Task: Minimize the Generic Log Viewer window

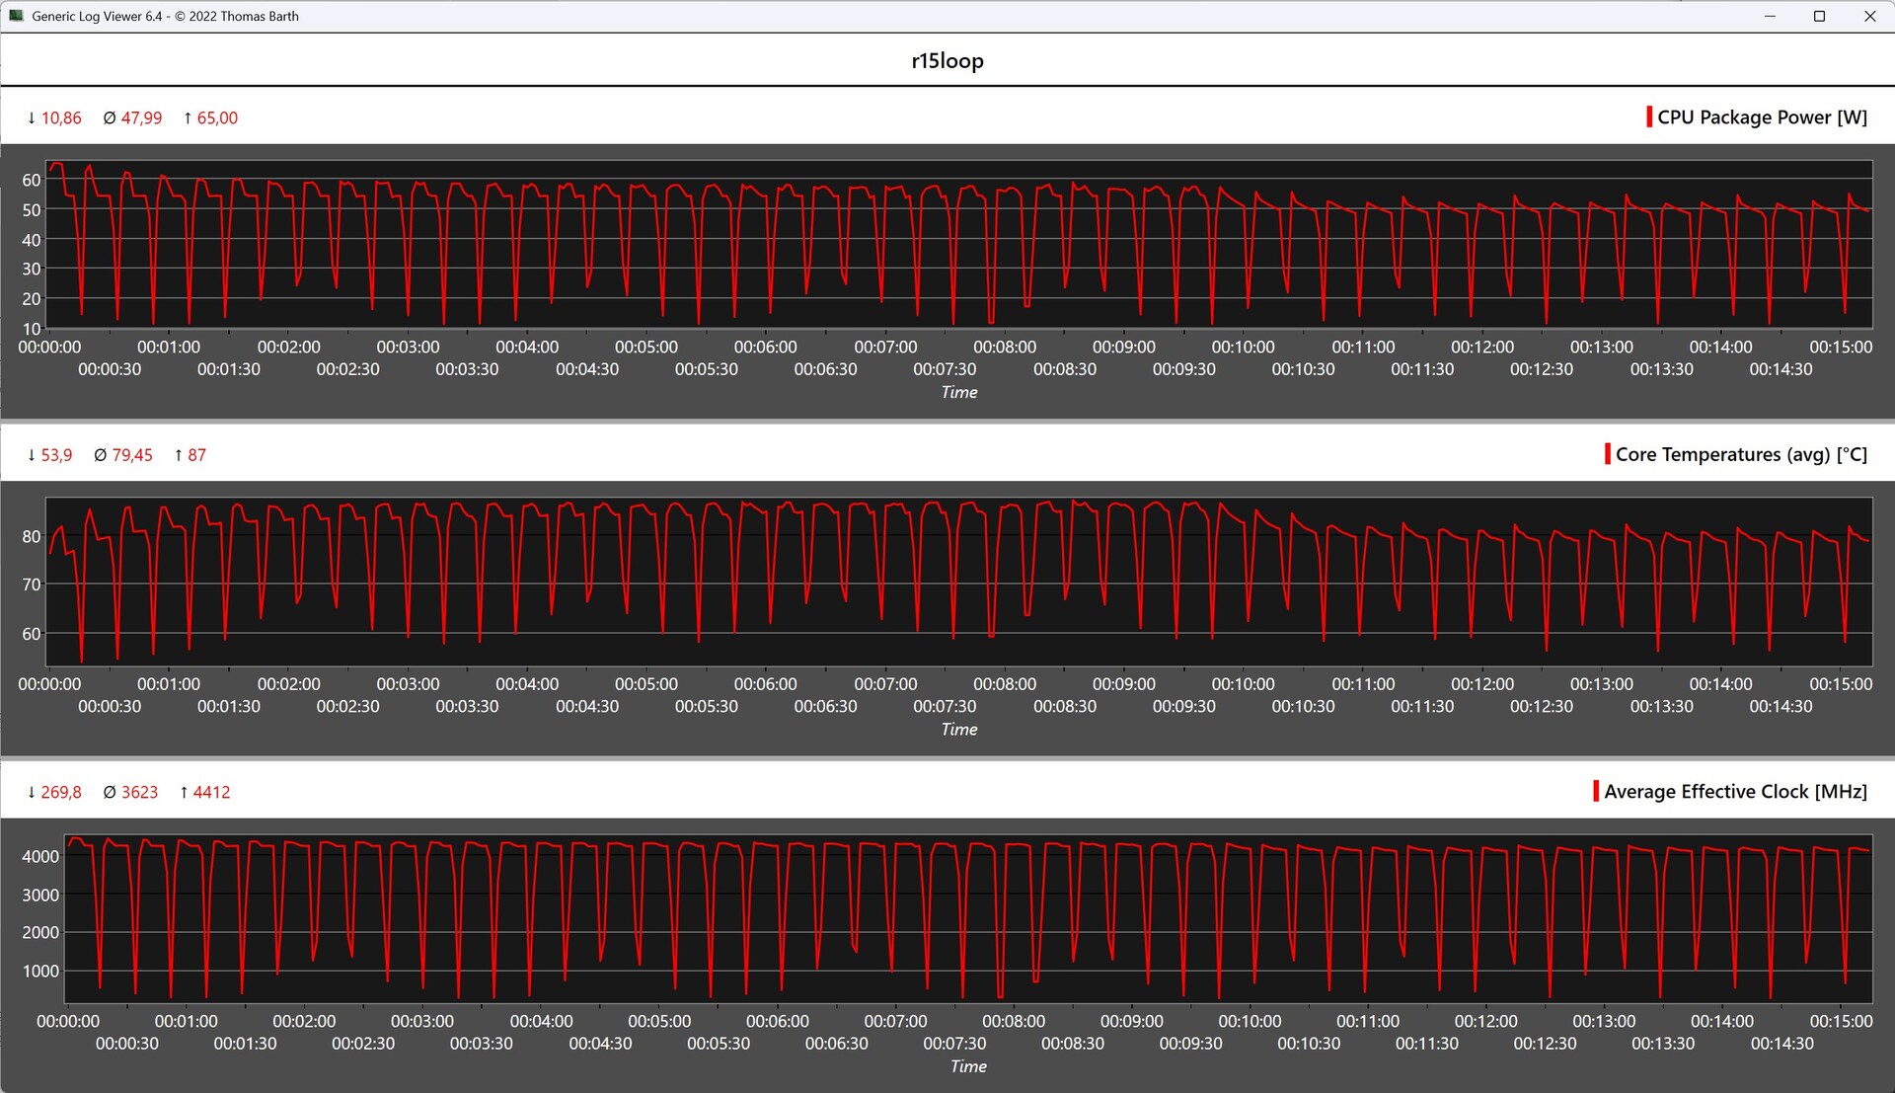Action: (1770, 16)
